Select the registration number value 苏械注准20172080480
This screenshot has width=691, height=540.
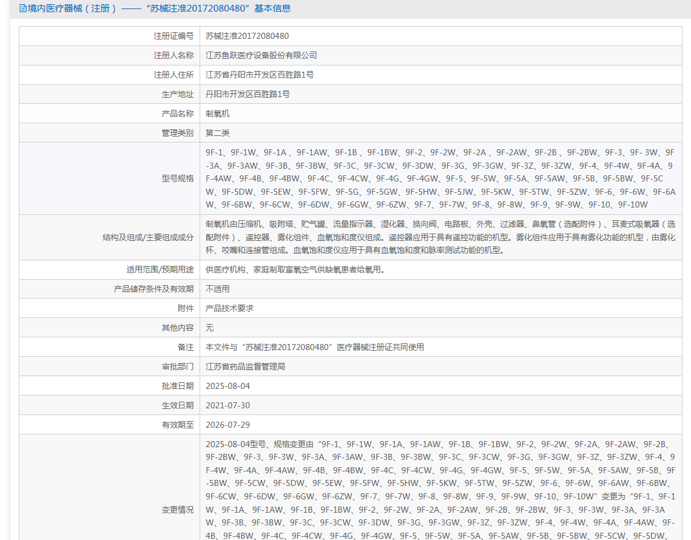[x=248, y=36]
